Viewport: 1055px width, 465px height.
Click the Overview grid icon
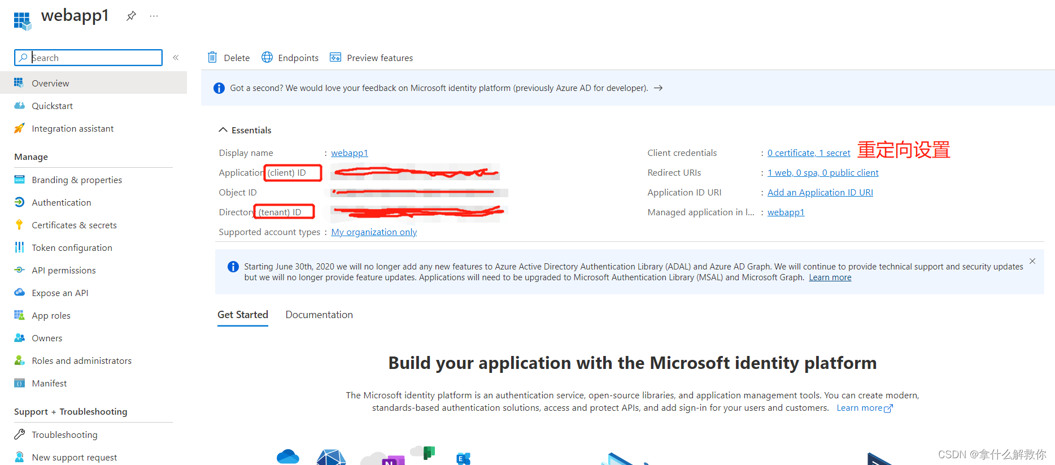pos(19,83)
